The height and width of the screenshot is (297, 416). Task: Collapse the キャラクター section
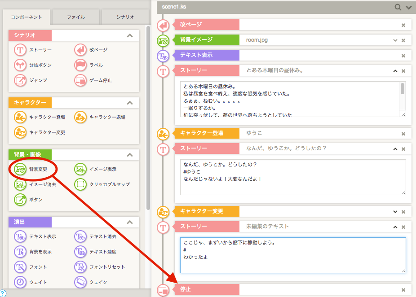coord(130,103)
